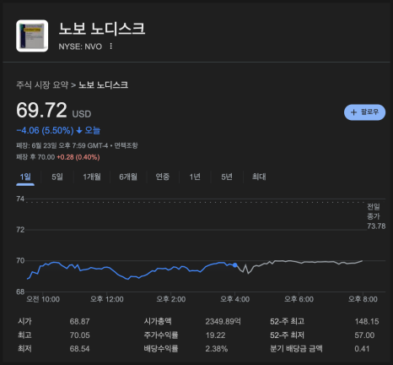Select the 1일 chart range tab
This screenshot has width=393, height=365.
[25, 177]
